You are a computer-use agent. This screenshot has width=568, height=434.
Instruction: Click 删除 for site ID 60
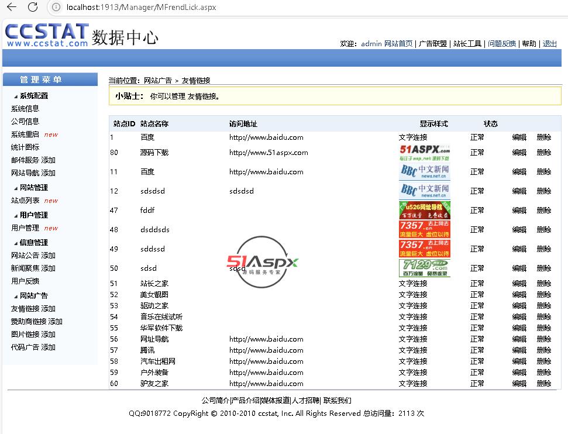[543, 384]
